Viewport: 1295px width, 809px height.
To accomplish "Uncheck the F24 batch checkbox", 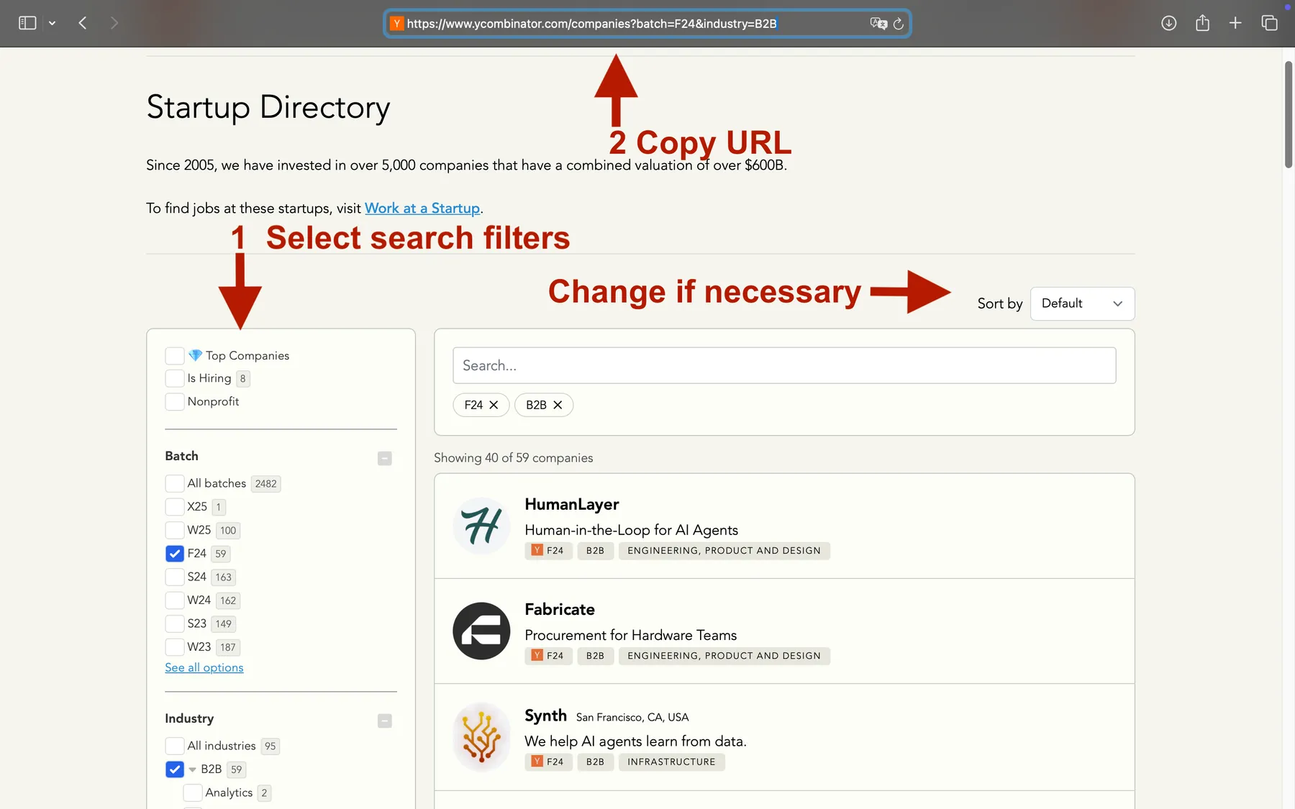I will pyautogui.click(x=174, y=553).
